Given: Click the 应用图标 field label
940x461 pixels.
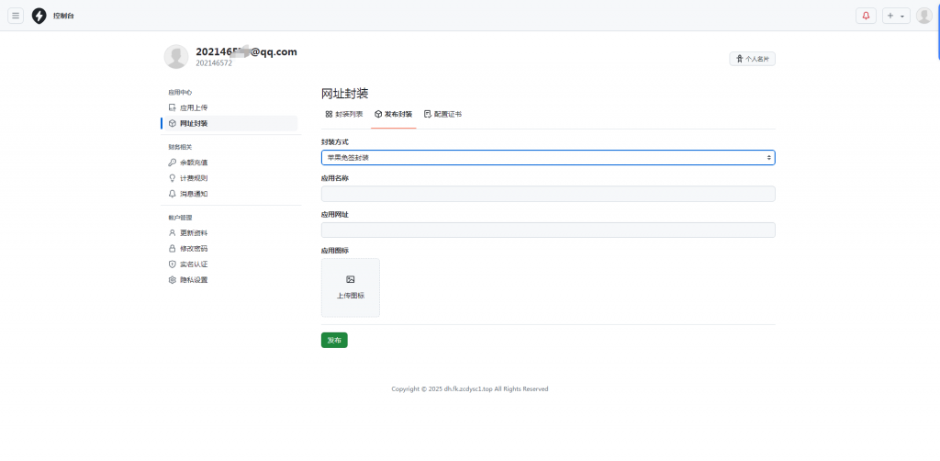Looking at the screenshot, I should pyautogui.click(x=334, y=251).
